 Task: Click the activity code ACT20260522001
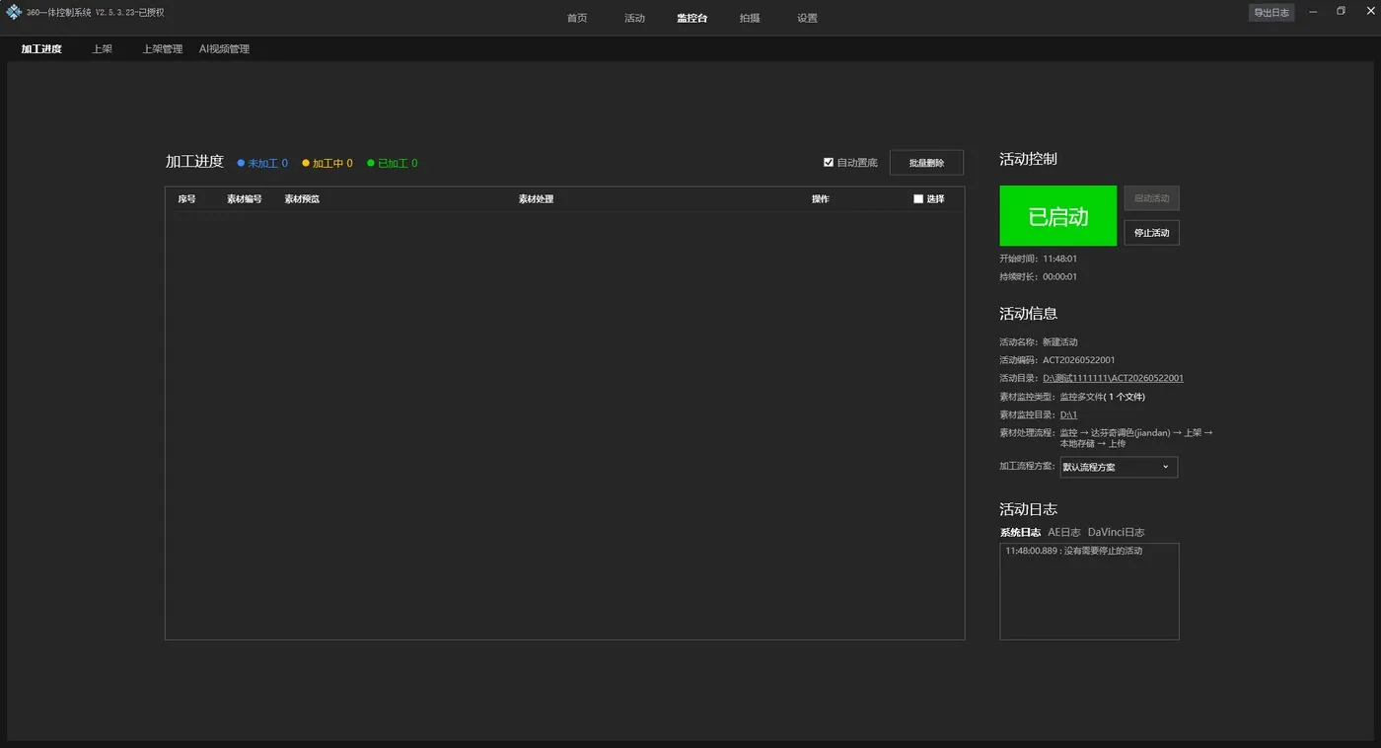[x=1079, y=360]
